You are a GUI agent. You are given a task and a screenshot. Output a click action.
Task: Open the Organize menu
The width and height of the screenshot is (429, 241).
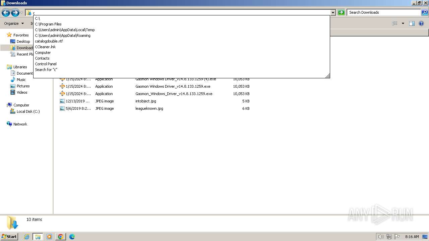[x=14, y=23]
